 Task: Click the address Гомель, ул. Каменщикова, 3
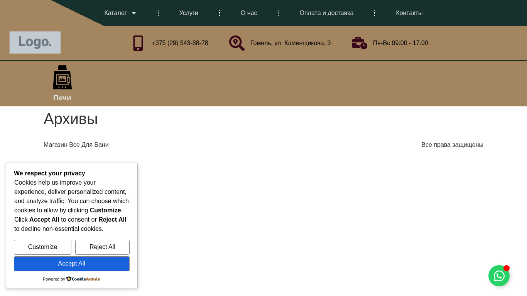tap(291, 43)
